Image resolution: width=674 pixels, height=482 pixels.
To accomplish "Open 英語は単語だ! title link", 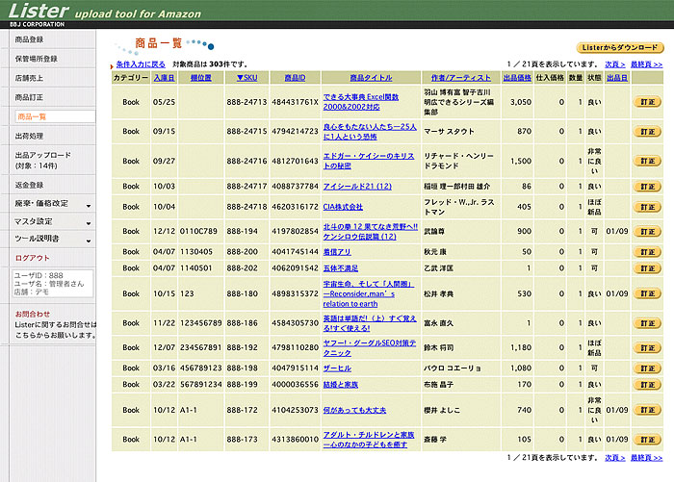I will [x=370, y=323].
